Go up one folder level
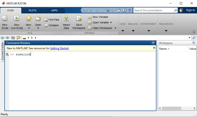 tap(13, 38)
